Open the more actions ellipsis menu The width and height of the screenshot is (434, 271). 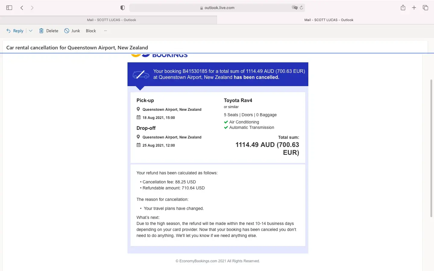(x=105, y=31)
